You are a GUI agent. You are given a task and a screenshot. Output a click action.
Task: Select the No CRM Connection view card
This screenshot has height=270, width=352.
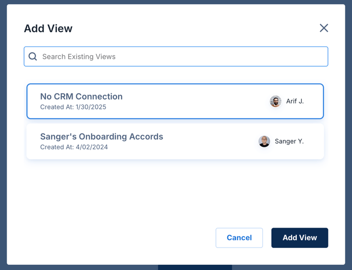coord(175,101)
